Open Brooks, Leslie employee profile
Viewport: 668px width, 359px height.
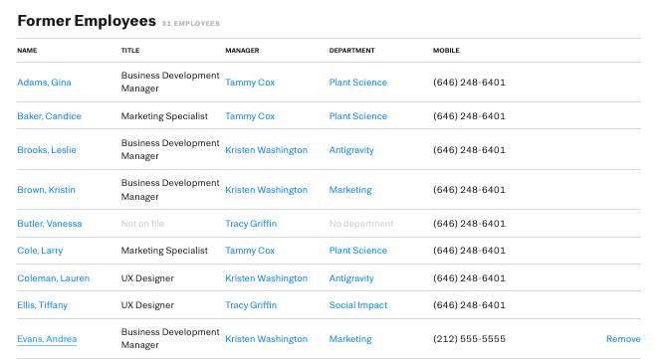(47, 150)
